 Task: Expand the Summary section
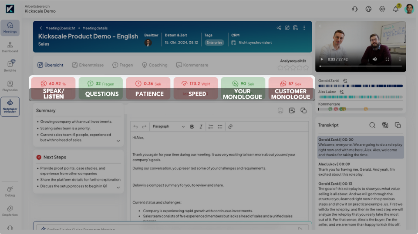point(118,141)
